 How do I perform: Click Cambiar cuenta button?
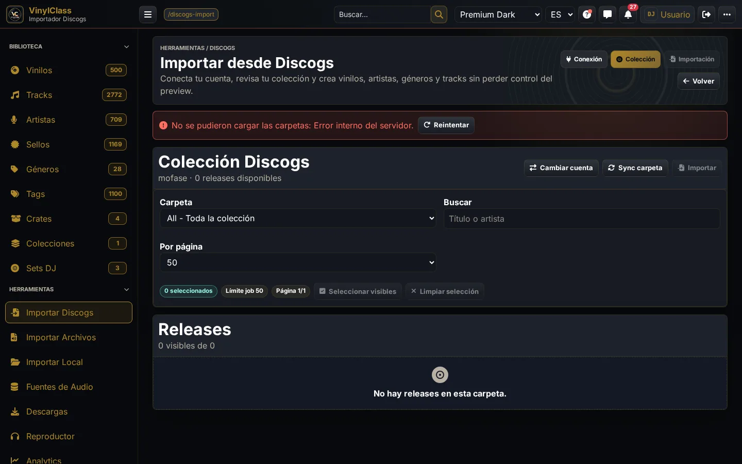pyautogui.click(x=561, y=168)
